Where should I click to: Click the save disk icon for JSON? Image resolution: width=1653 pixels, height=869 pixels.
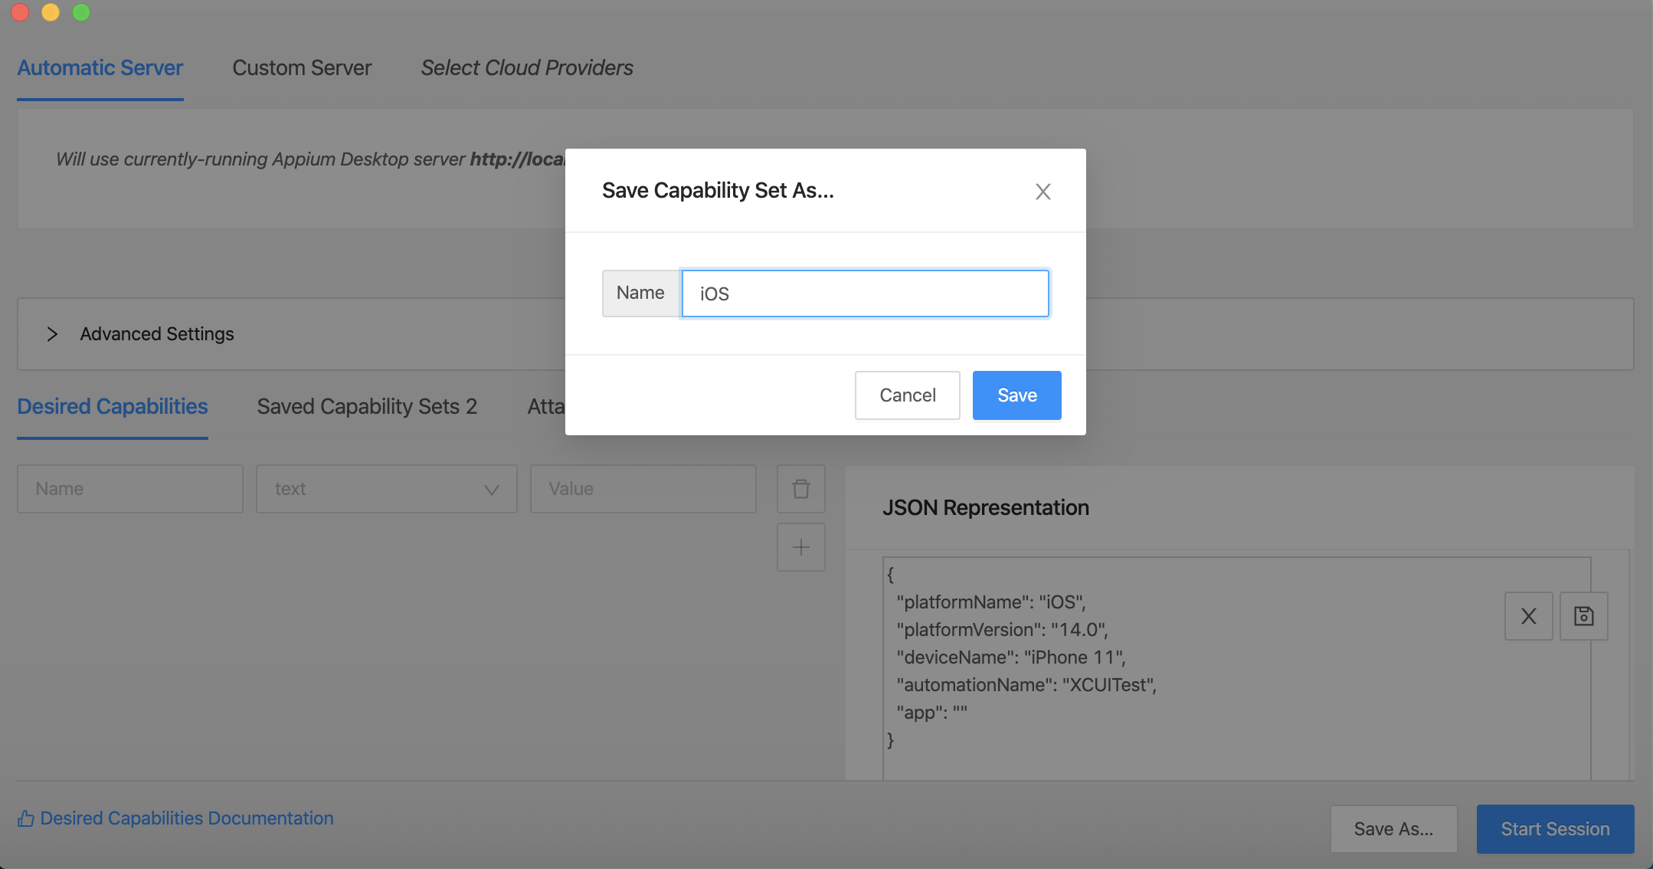(1583, 616)
